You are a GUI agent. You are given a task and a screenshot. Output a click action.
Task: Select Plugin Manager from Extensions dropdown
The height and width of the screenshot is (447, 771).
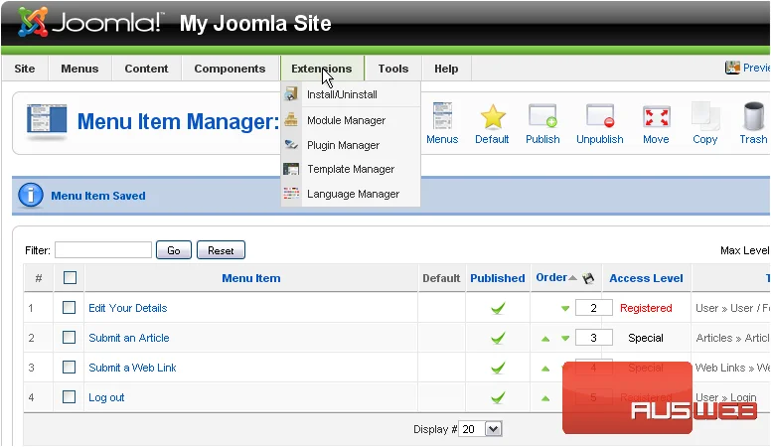(x=351, y=145)
